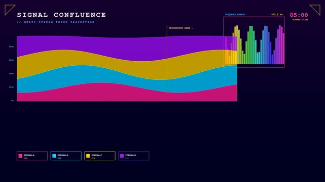
Task: Click the ELAPSED label under the timer
Action: pyautogui.click(x=300, y=20)
